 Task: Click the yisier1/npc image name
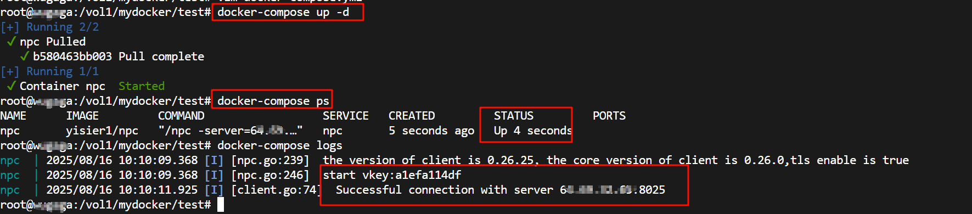(102, 131)
